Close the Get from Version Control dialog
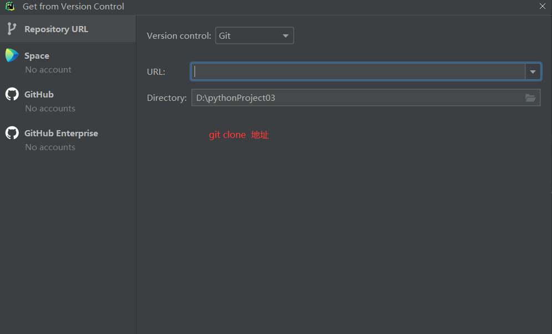Viewport: 552px width, 334px height. 542,6
